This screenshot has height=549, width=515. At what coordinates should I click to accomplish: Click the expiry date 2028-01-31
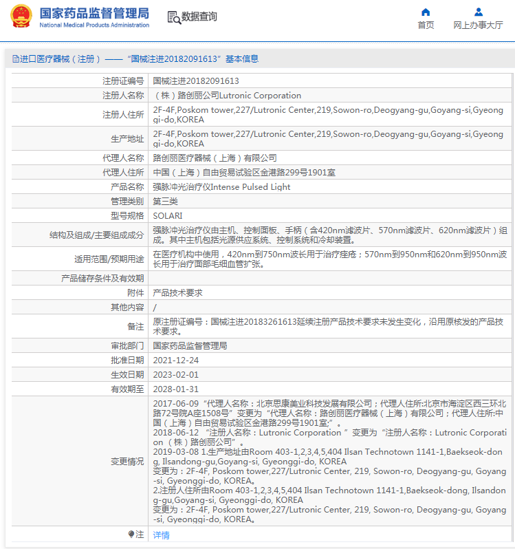(x=175, y=389)
